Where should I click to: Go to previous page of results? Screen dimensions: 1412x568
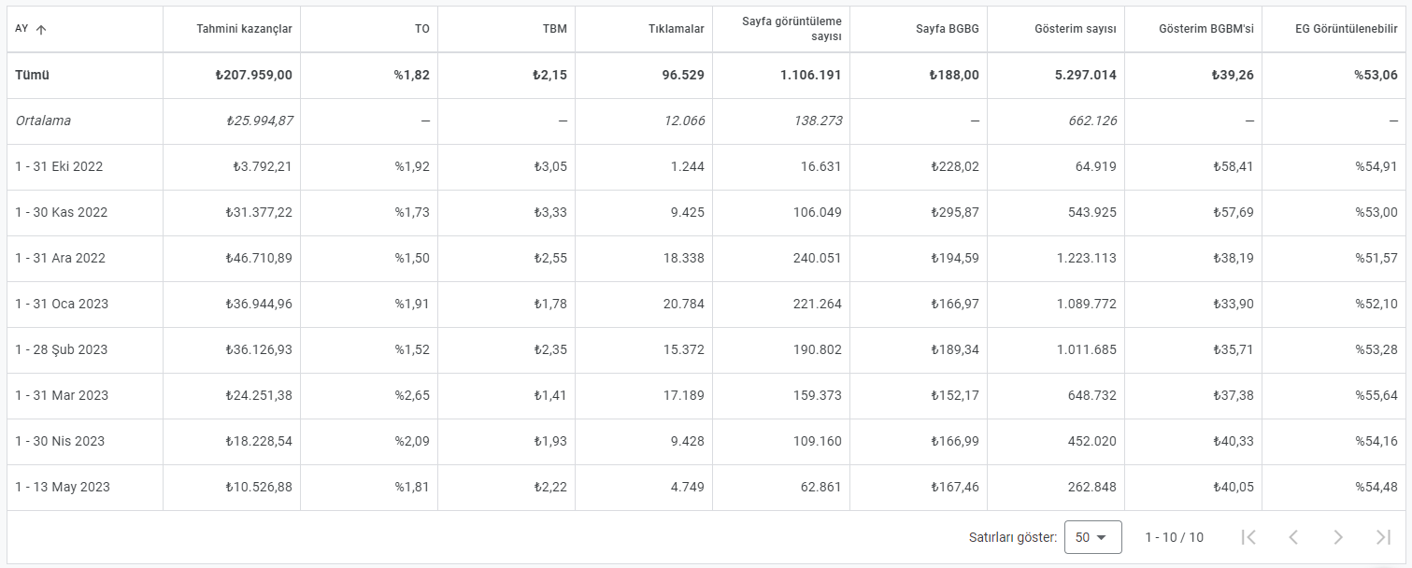click(1293, 537)
